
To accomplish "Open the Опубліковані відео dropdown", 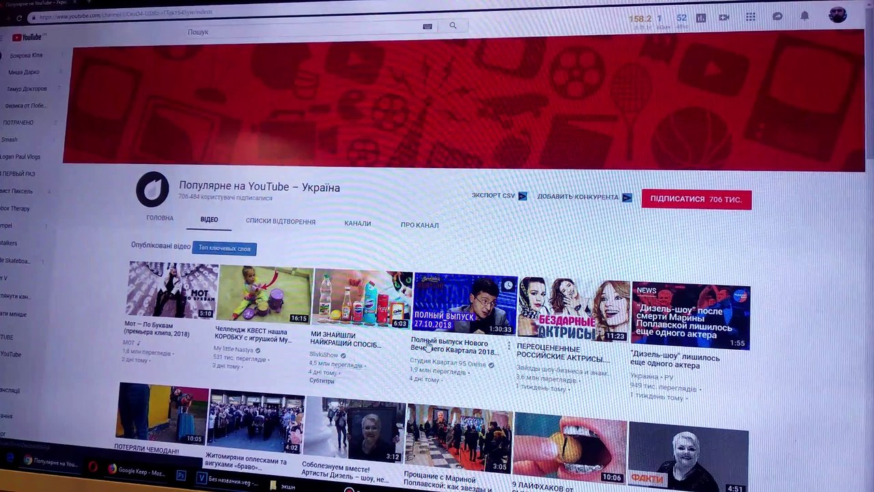I will coord(160,245).
